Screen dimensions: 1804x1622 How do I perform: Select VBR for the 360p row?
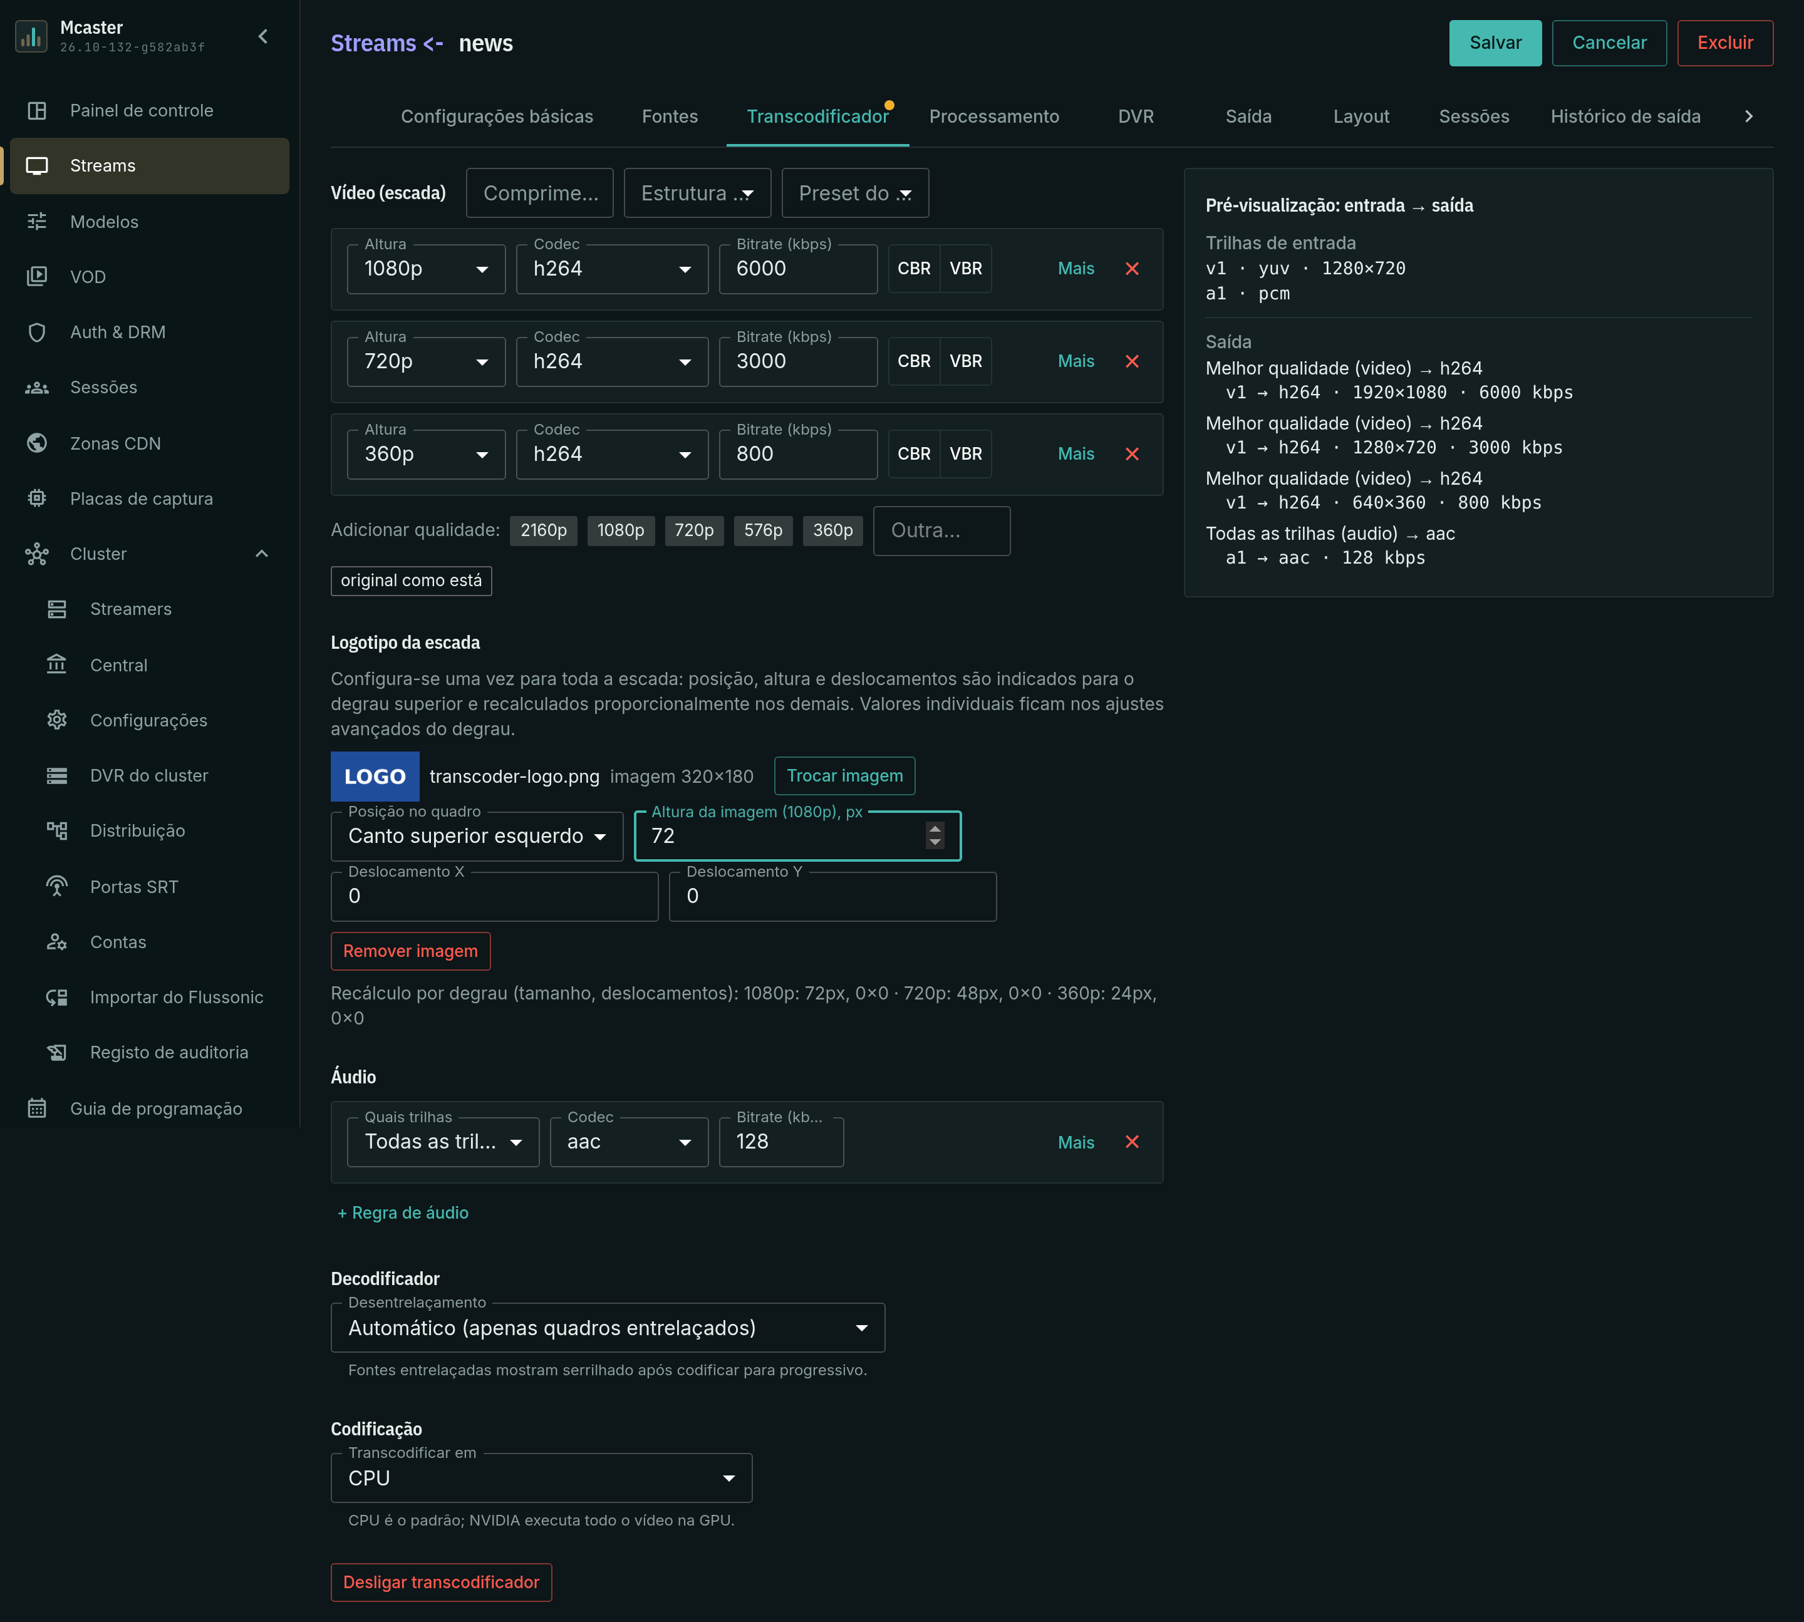pyautogui.click(x=965, y=453)
